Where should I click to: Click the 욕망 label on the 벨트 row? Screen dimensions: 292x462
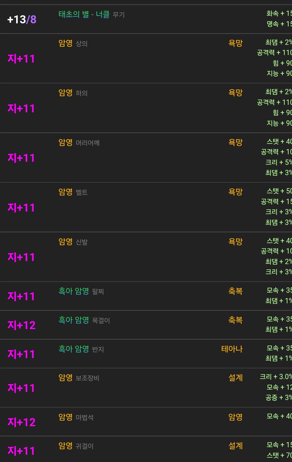[235, 192]
